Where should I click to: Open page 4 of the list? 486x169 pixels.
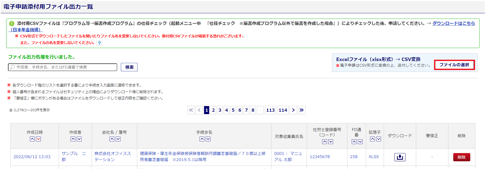pyautogui.click(x=226, y=110)
